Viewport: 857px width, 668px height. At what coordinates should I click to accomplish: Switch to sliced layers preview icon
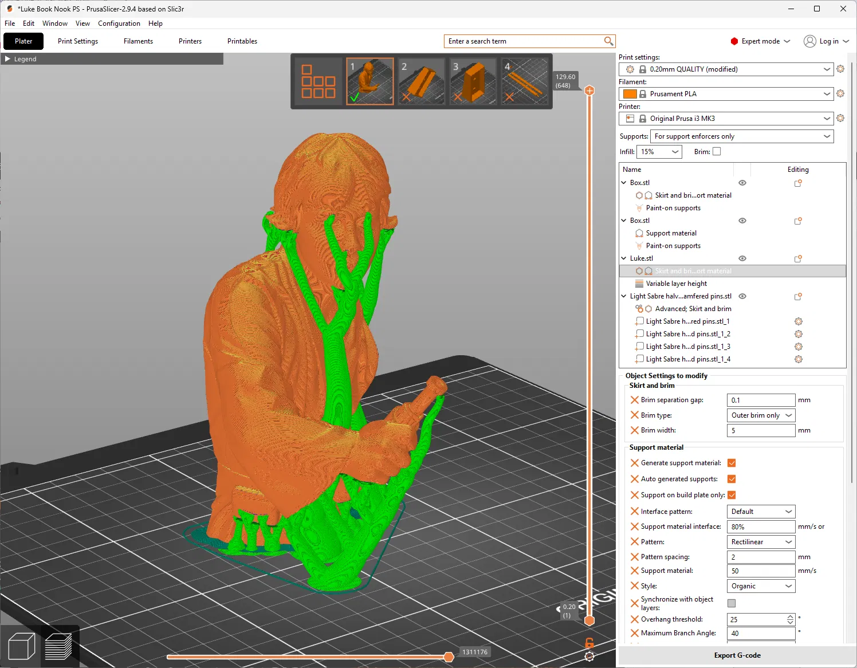[x=58, y=647]
